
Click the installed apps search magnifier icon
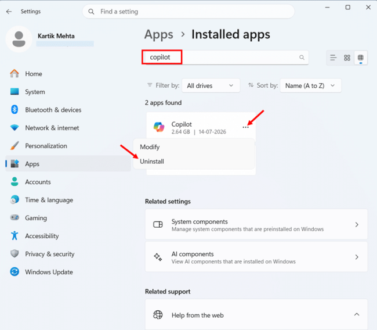[x=302, y=58]
